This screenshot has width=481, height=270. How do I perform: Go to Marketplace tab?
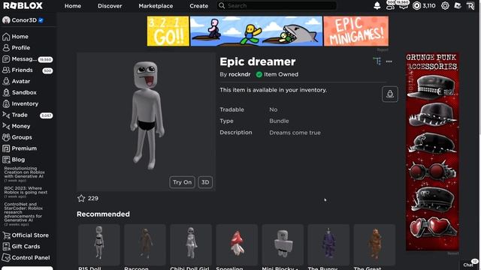[x=156, y=6]
